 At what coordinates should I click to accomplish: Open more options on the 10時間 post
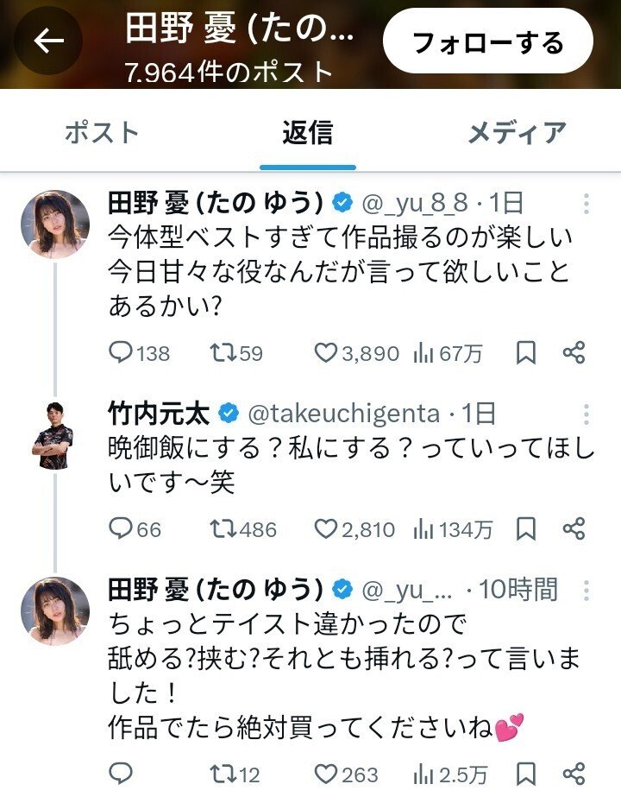coord(586,590)
